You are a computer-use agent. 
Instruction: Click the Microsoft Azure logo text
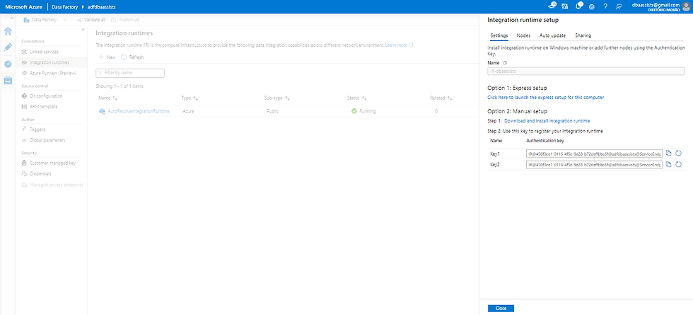coord(23,6)
